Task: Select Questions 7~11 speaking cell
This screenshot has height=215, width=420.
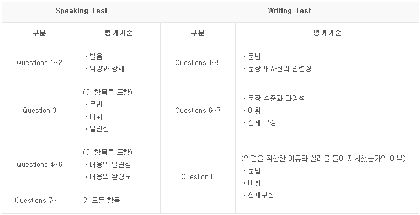Action: coord(39,200)
